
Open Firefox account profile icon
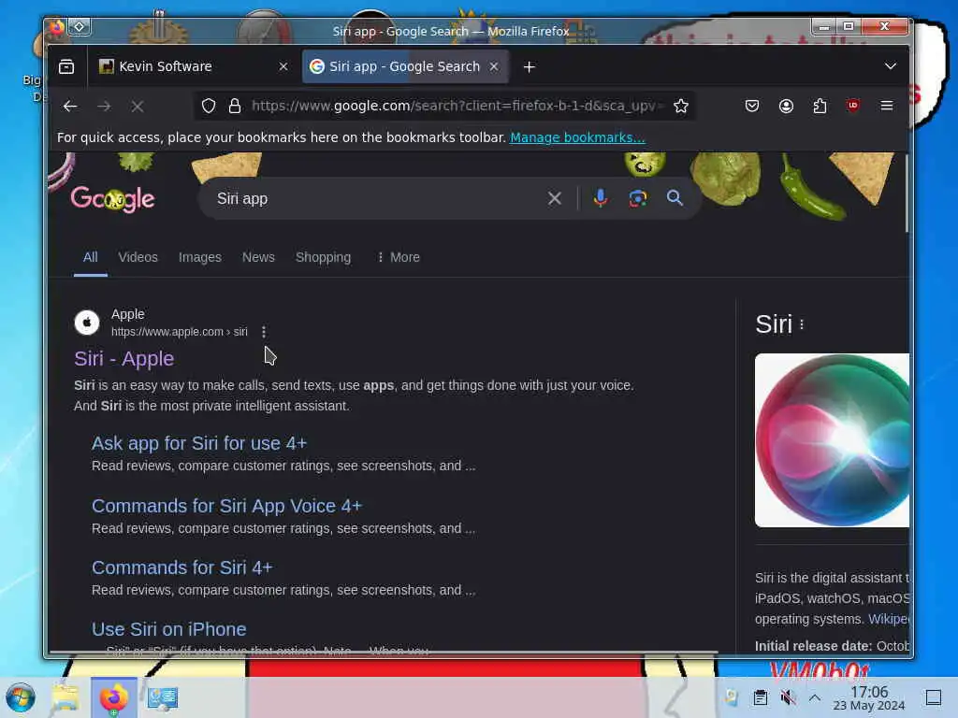pos(786,107)
